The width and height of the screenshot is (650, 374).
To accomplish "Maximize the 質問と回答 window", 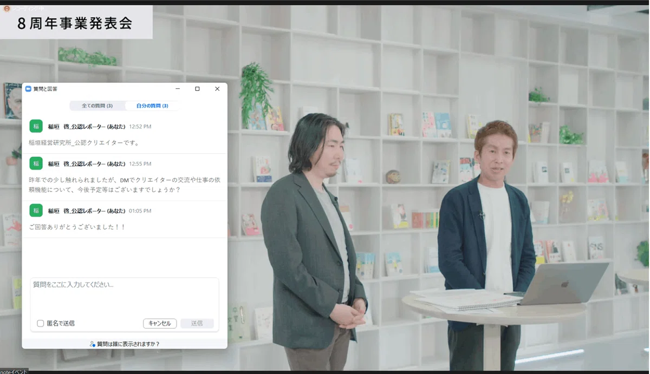I will tap(197, 89).
